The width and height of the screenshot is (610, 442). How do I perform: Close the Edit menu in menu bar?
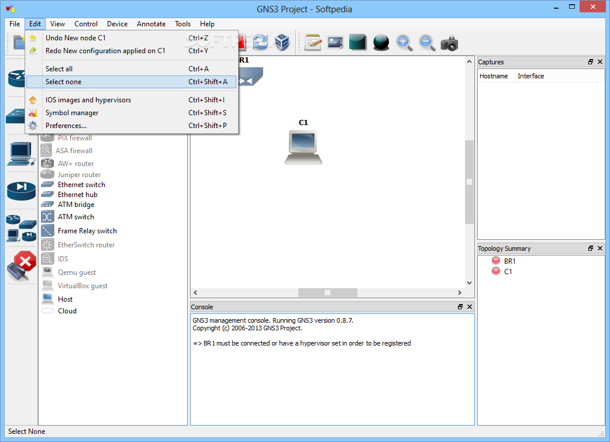tap(35, 24)
